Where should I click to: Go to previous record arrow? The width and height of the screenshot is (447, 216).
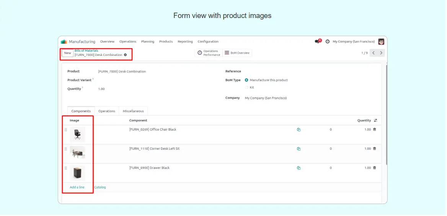tap(374, 53)
